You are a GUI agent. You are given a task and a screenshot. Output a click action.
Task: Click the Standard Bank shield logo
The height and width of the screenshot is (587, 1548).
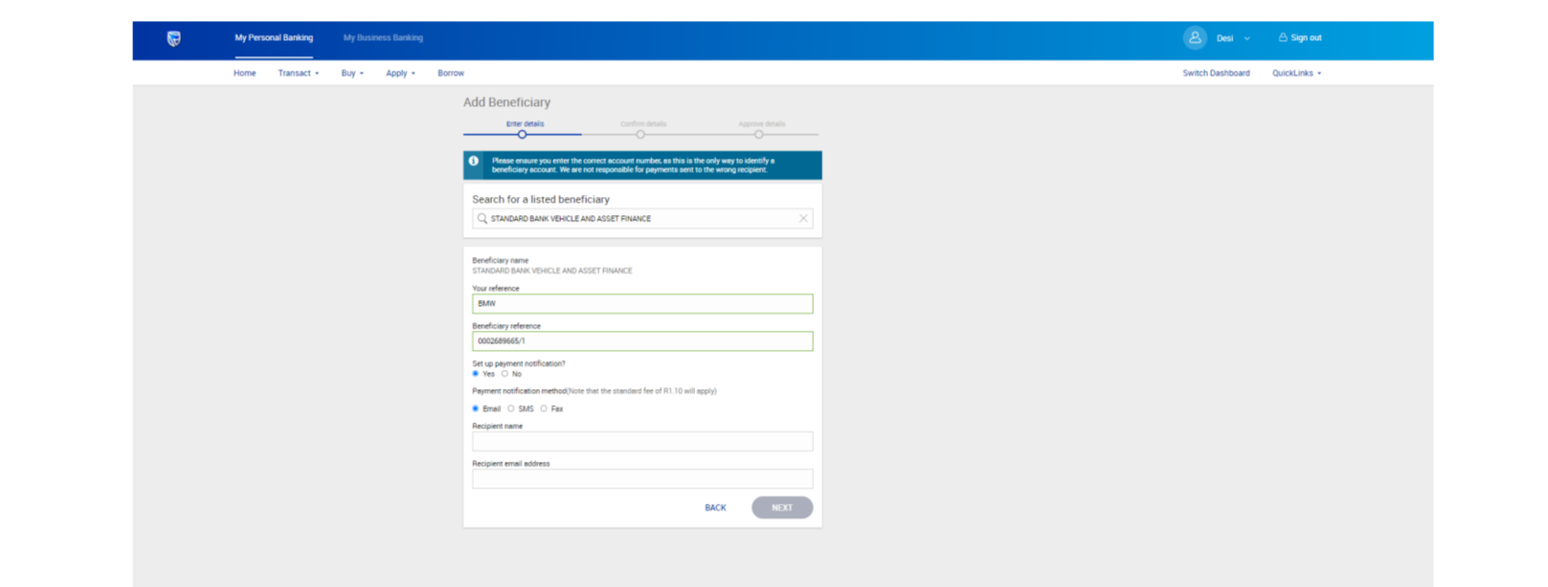(173, 38)
